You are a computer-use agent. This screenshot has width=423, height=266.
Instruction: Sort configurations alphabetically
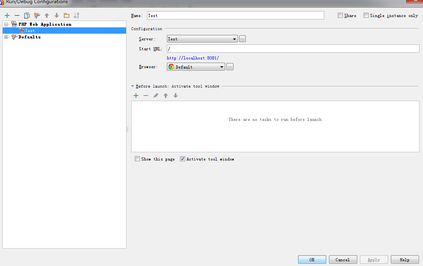(x=77, y=15)
